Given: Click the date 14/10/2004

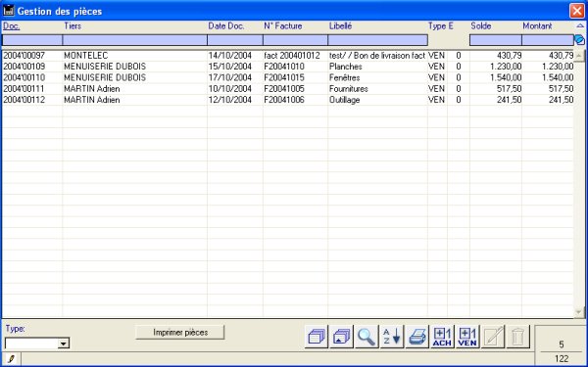Looking at the screenshot, I should [x=230, y=56].
